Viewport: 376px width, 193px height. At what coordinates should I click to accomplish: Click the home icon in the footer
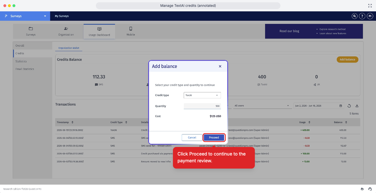362,189
